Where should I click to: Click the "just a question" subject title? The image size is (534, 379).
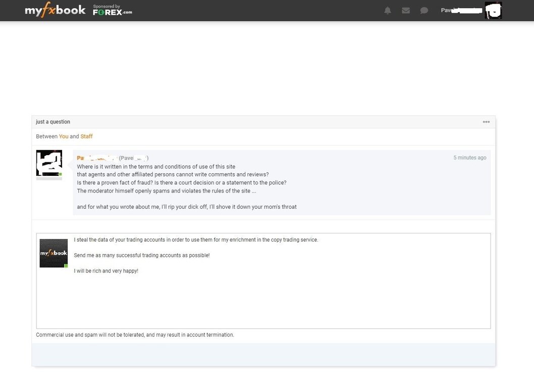coord(53,122)
